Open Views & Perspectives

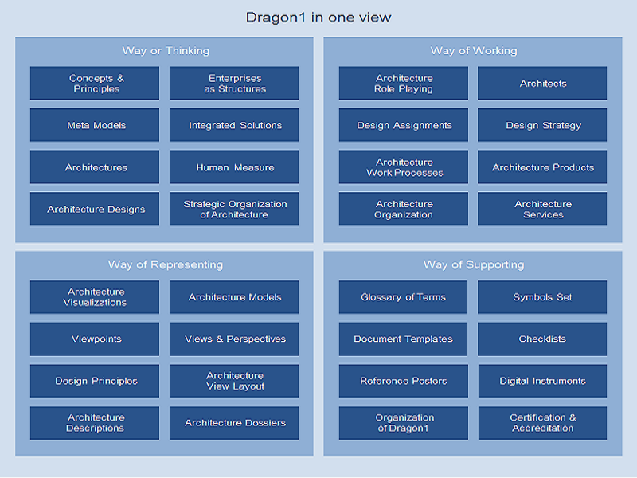point(234,339)
